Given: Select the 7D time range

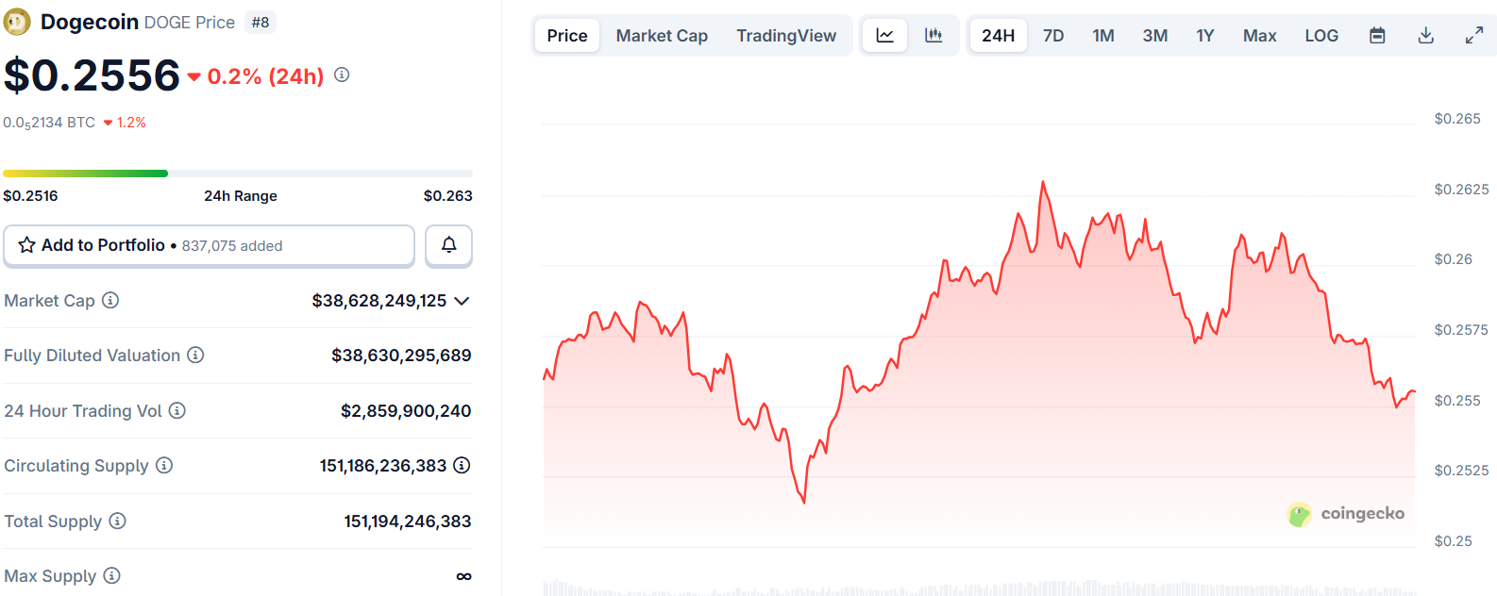Looking at the screenshot, I should [x=1052, y=36].
